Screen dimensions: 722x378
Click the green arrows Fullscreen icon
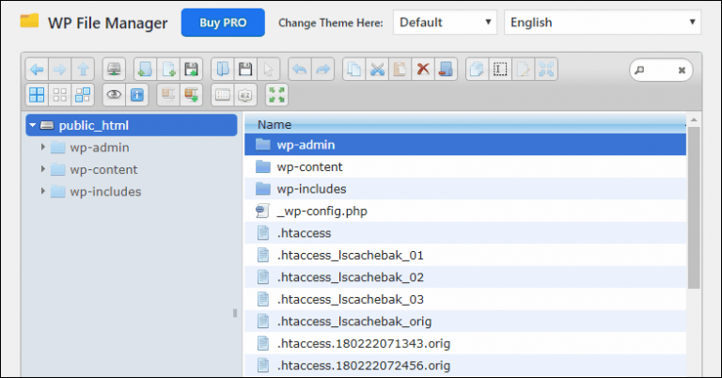[276, 94]
